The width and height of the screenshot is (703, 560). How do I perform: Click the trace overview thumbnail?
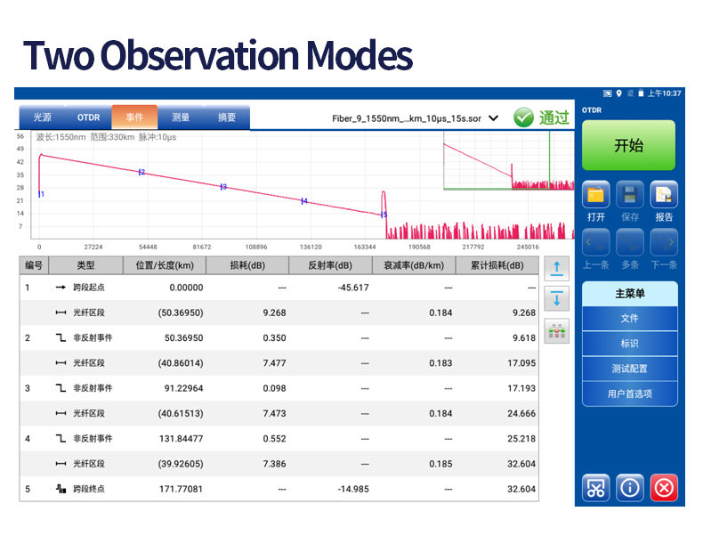point(508,161)
